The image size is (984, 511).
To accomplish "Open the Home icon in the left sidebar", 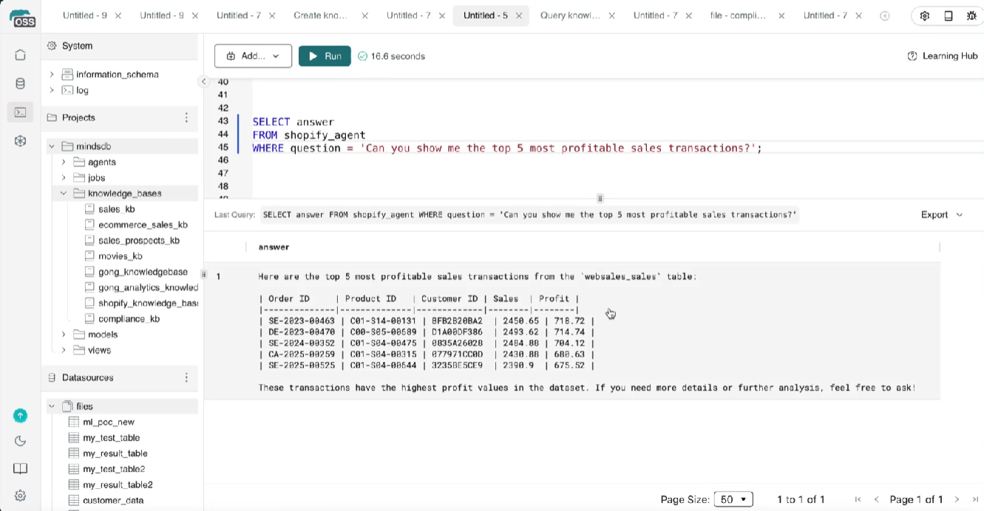I will [21, 55].
